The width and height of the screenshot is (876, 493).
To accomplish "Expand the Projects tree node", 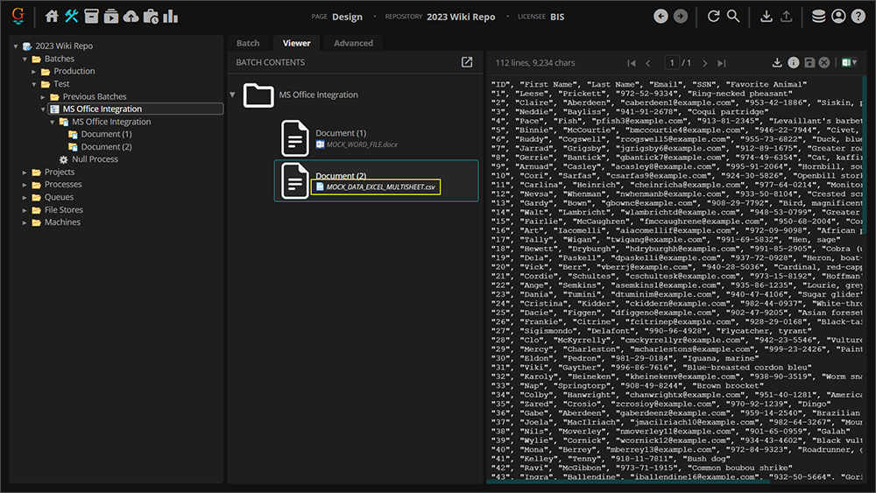I will click(25, 173).
